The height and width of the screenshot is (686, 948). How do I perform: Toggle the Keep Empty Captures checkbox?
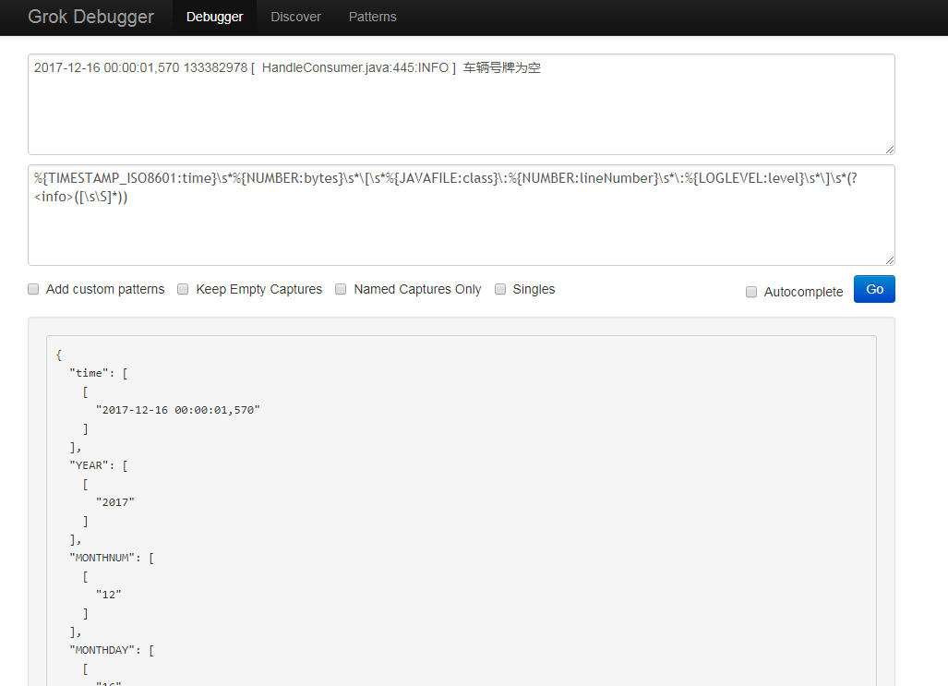(183, 289)
